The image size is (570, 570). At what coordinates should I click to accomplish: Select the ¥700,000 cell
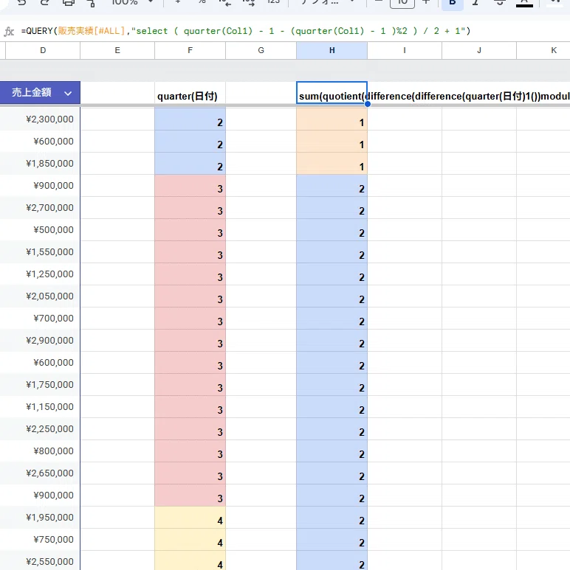pyautogui.click(x=40, y=319)
